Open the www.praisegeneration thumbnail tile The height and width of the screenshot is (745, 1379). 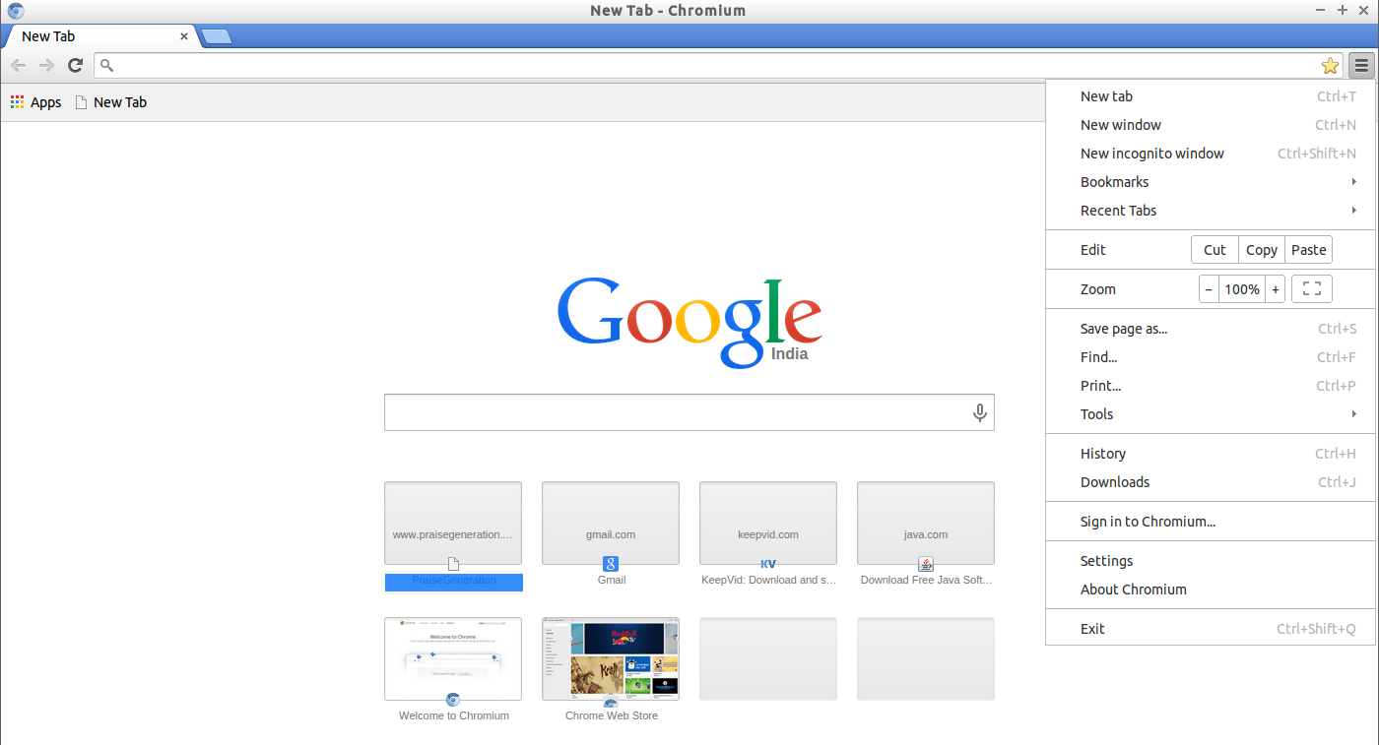(x=453, y=523)
